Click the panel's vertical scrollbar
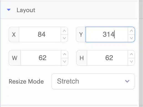143x107 pixels. (x=141, y=54)
